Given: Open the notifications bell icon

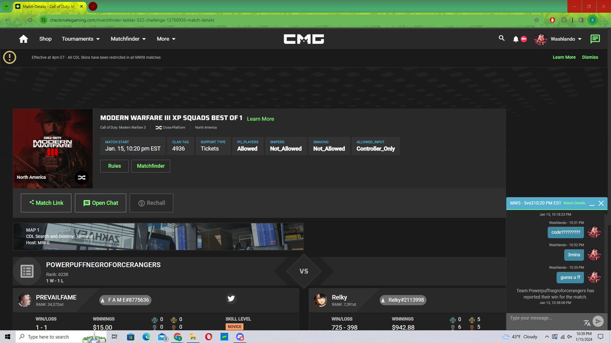Looking at the screenshot, I should point(516,39).
